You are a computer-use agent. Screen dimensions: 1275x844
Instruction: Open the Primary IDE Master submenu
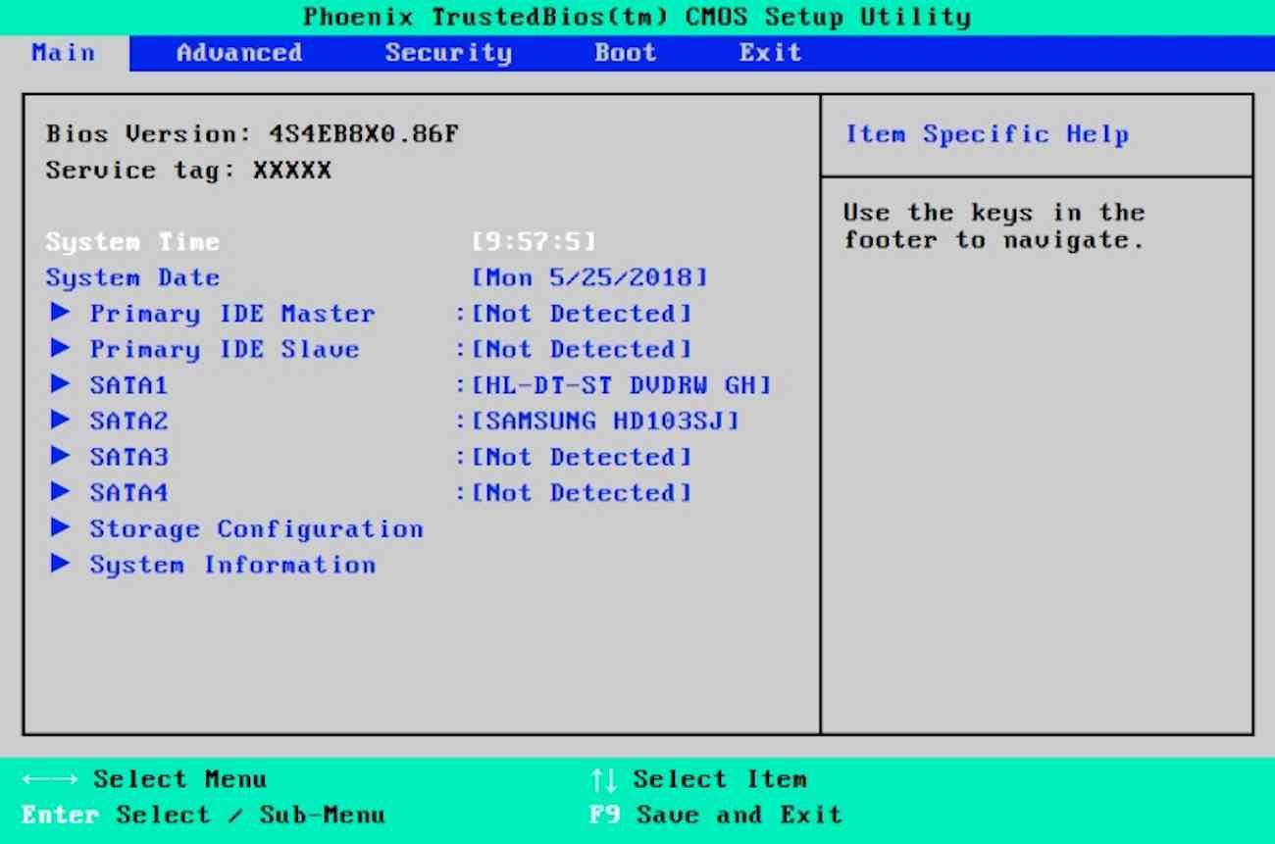232,314
